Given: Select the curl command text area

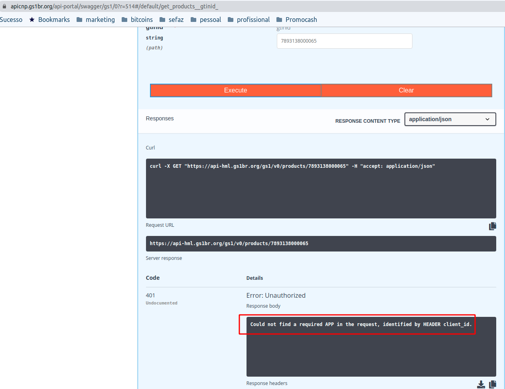Looking at the screenshot, I should click(321, 188).
